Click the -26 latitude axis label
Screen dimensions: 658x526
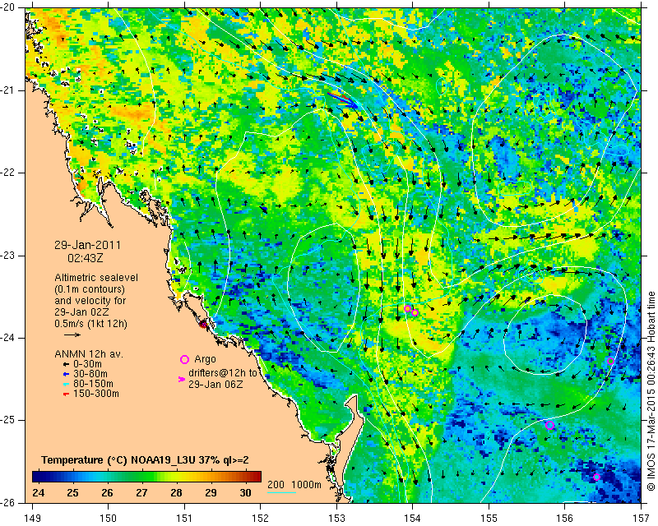click(x=8, y=503)
